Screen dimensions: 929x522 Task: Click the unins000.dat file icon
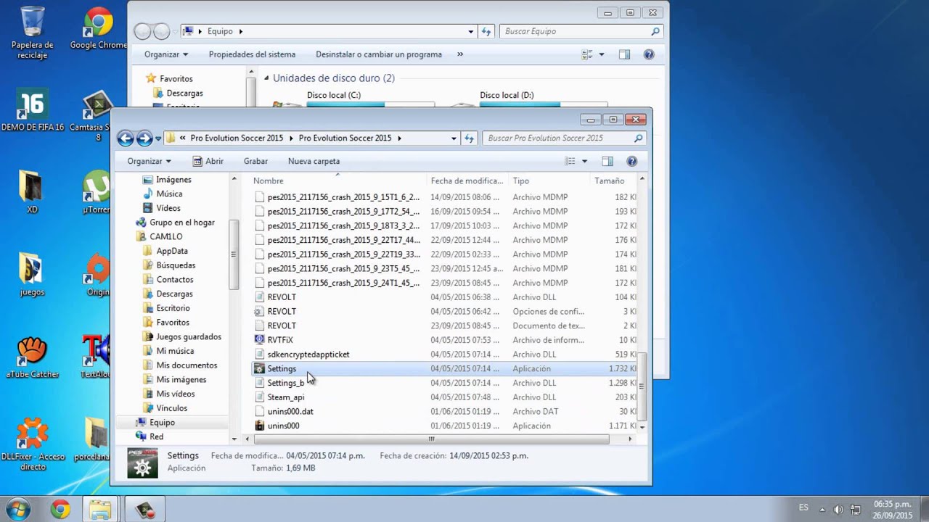[x=259, y=411]
